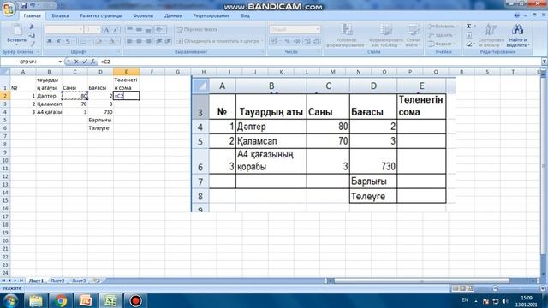Align text right in the cell
This screenshot has width=548, height=308.
[x=148, y=41]
